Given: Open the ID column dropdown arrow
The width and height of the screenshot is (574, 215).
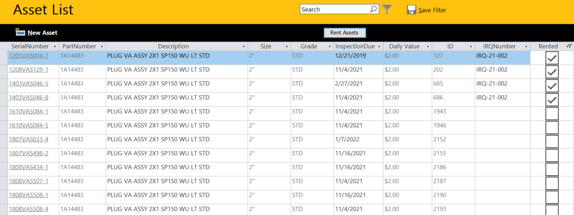Looking at the screenshot, I should pyautogui.click(x=471, y=46).
